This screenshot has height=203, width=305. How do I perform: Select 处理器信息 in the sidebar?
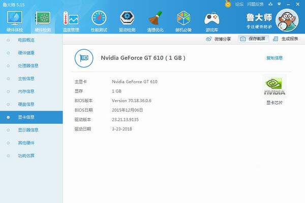tap(32, 65)
